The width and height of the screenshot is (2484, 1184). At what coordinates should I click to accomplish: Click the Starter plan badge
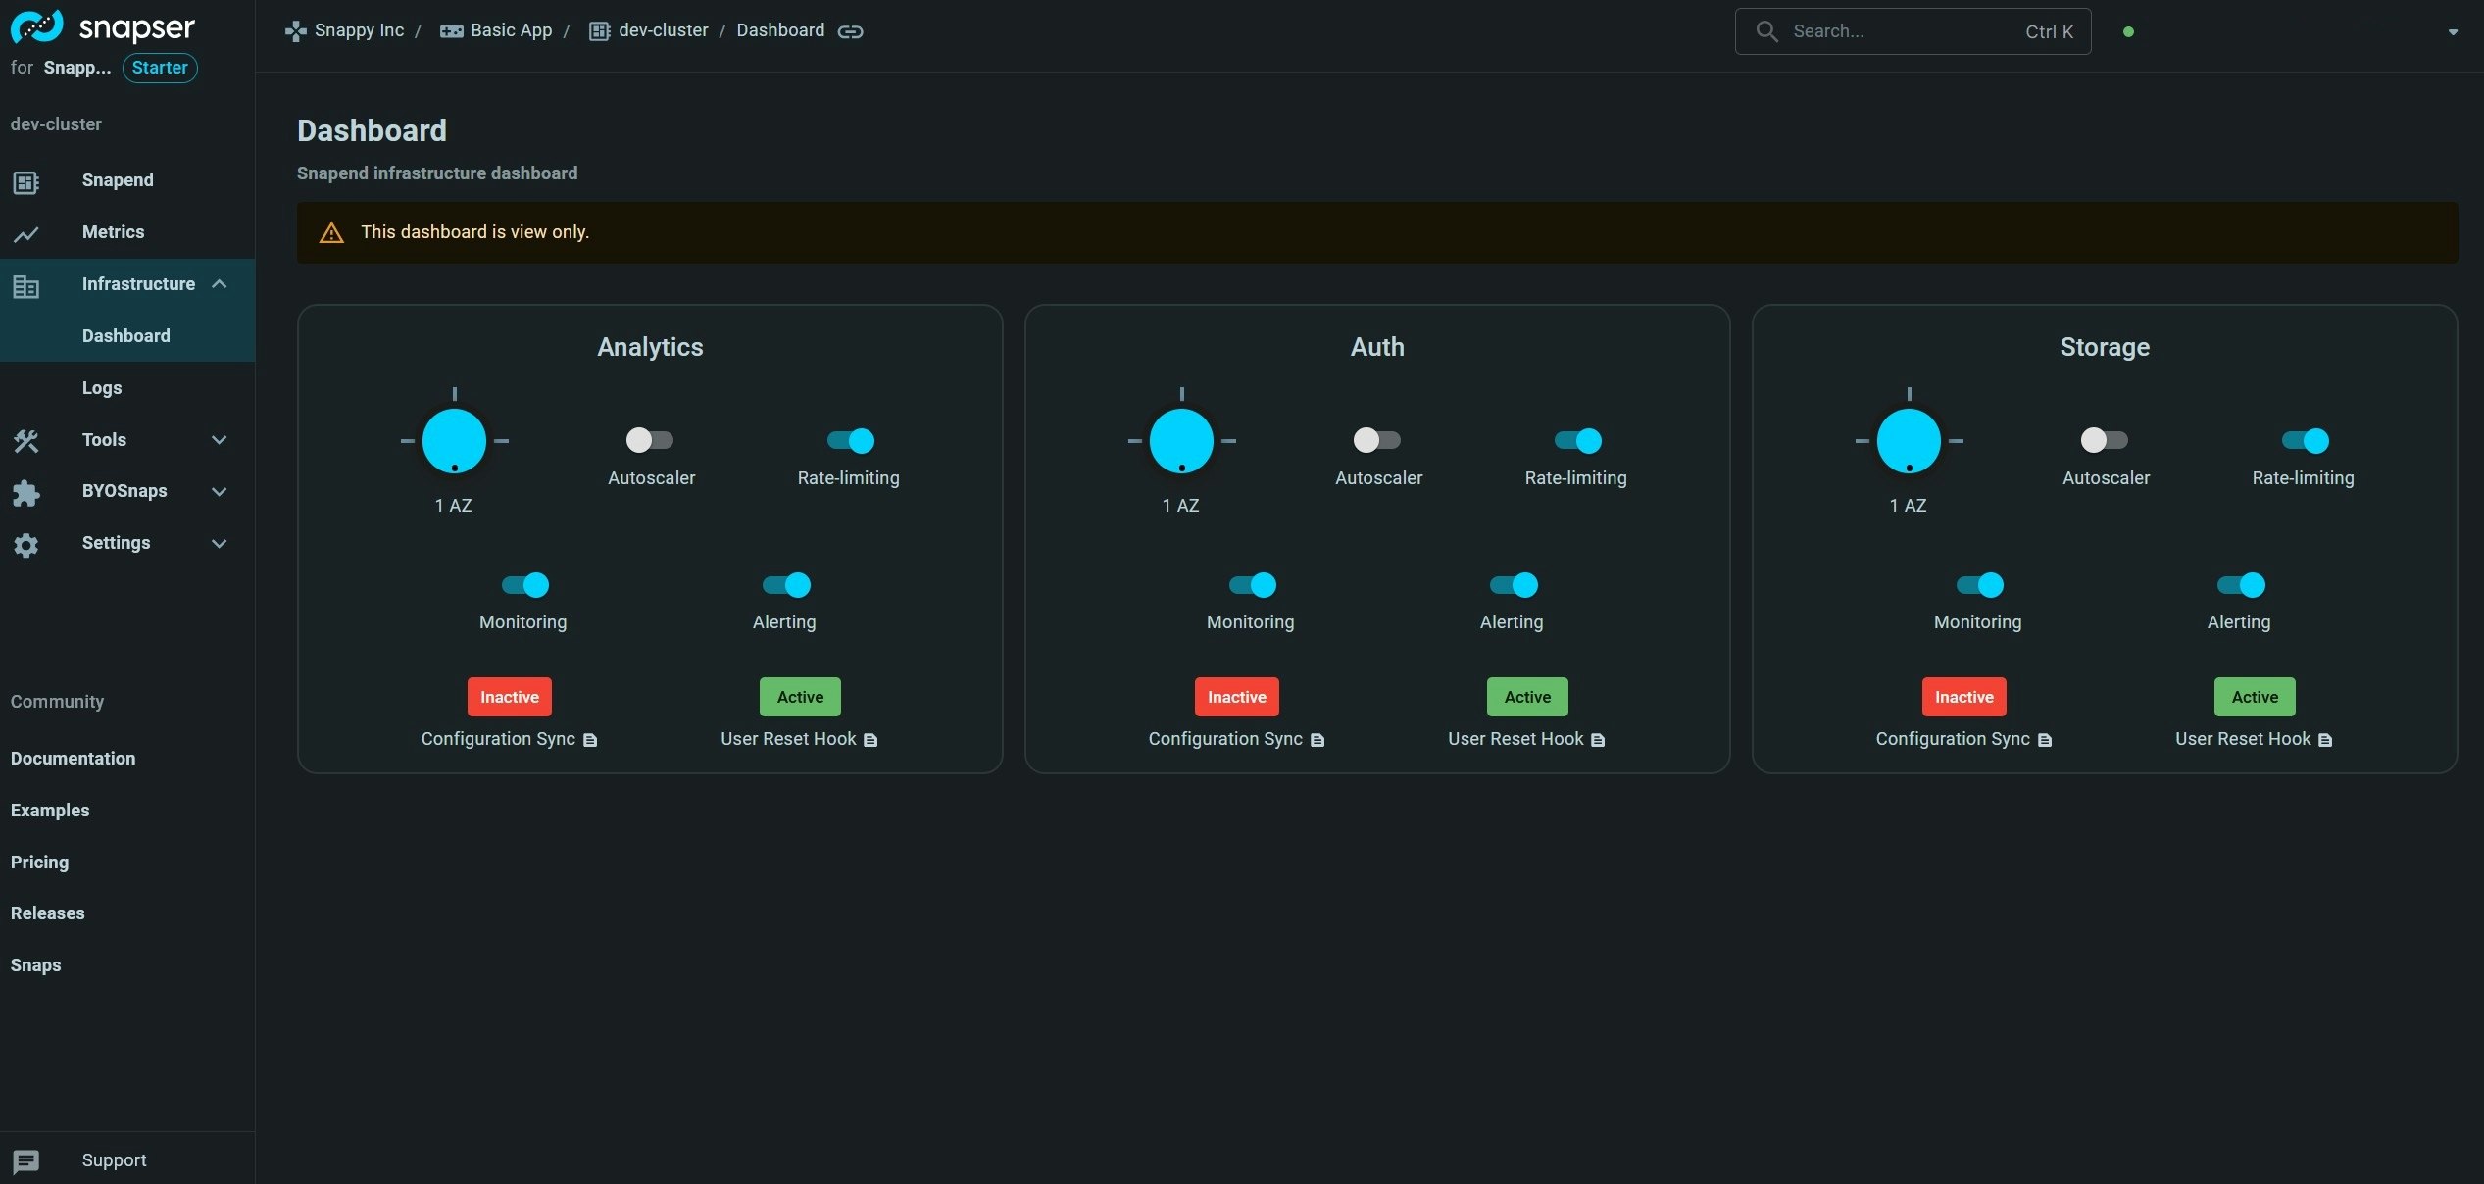tap(159, 67)
